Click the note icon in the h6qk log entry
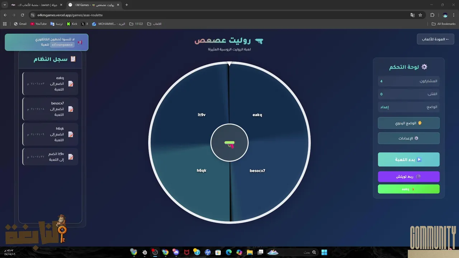The image size is (459, 258). pyautogui.click(x=71, y=134)
